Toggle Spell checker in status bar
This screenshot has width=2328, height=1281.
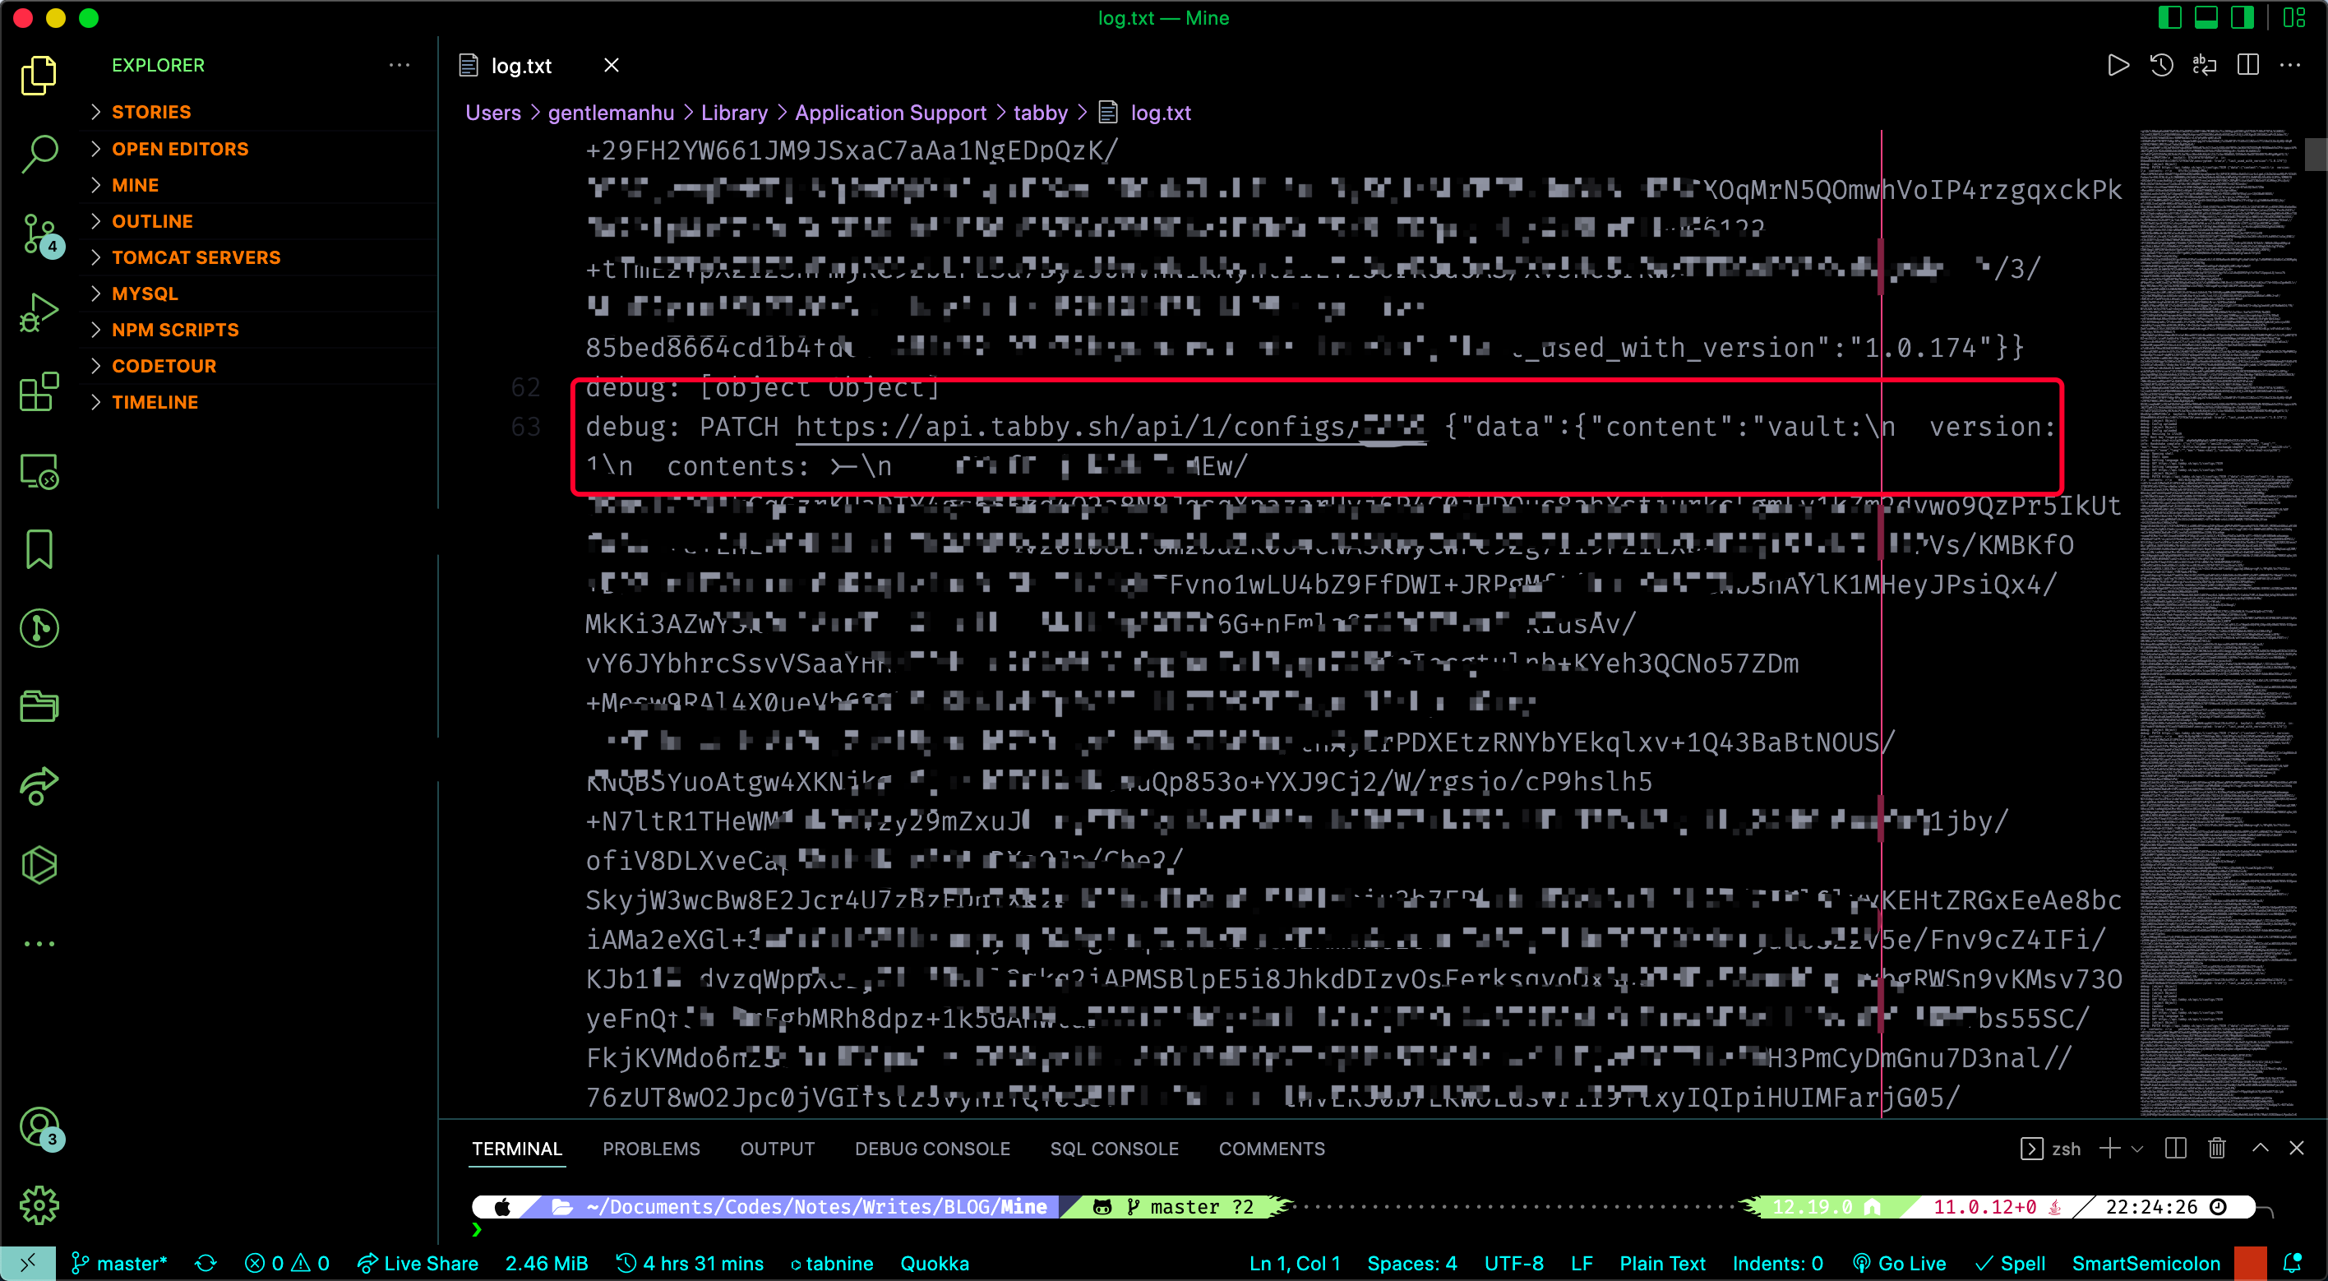(x=2011, y=1263)
